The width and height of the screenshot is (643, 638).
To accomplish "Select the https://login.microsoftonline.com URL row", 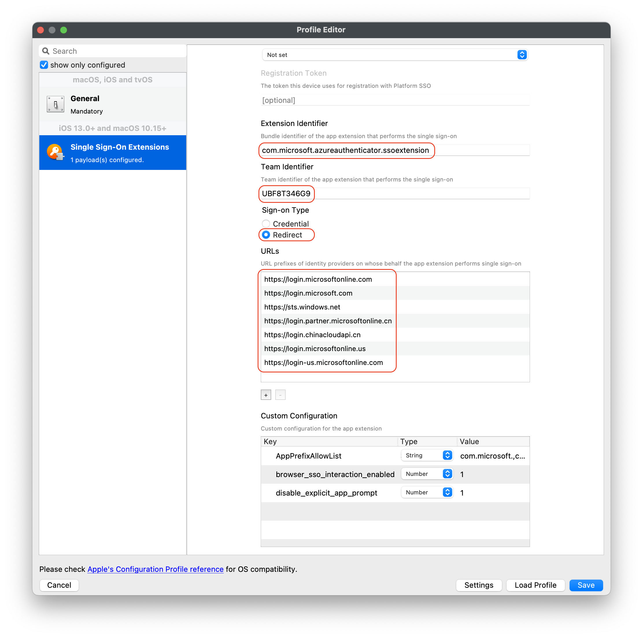I will (x=395, y=279).
